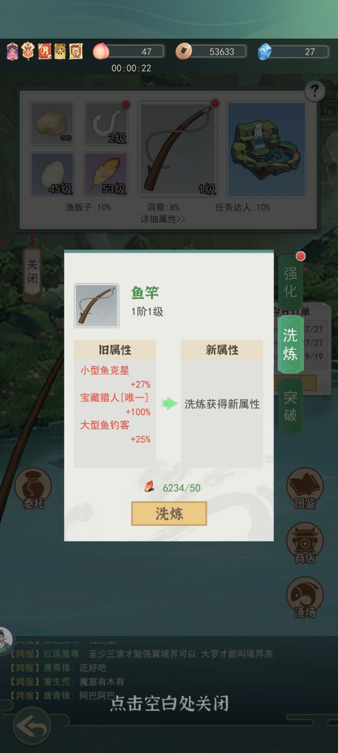Viewport: 338px width, 753px height.
Task: Click the 关闭 hanging tag
Action: pyautogui.click(x=32, y=272)
